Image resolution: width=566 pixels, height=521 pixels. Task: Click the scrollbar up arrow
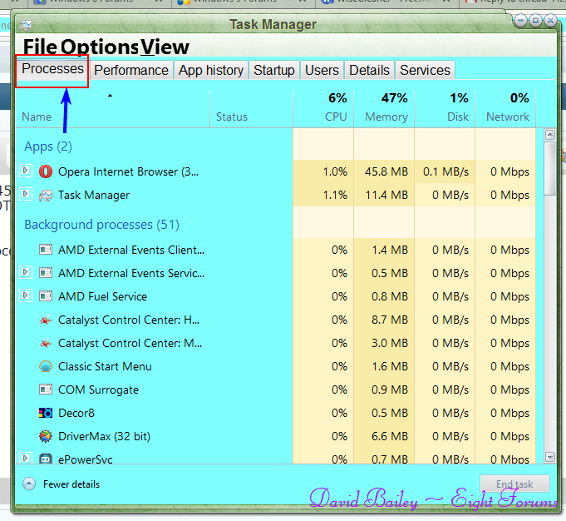click(549, 135)
